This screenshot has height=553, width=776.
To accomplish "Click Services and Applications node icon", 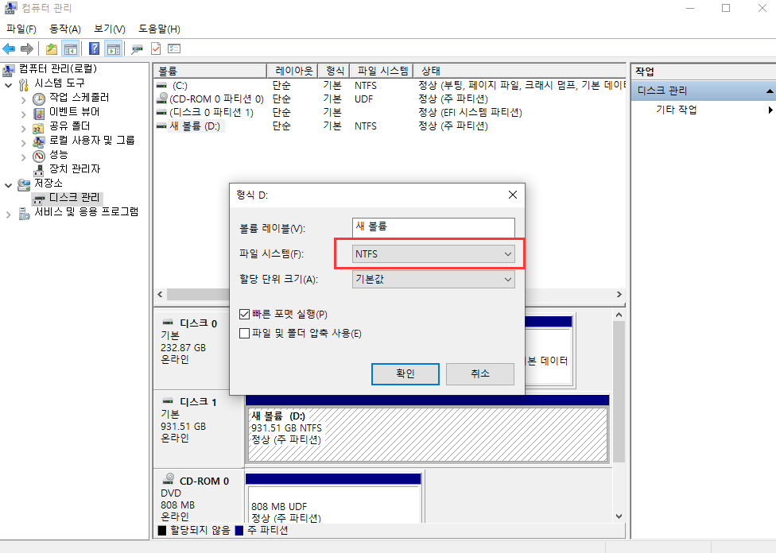I will coord(24,213).
